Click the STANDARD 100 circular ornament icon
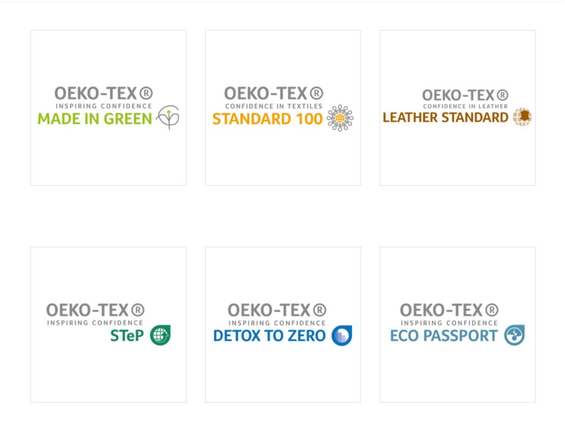 coord(340,118)
